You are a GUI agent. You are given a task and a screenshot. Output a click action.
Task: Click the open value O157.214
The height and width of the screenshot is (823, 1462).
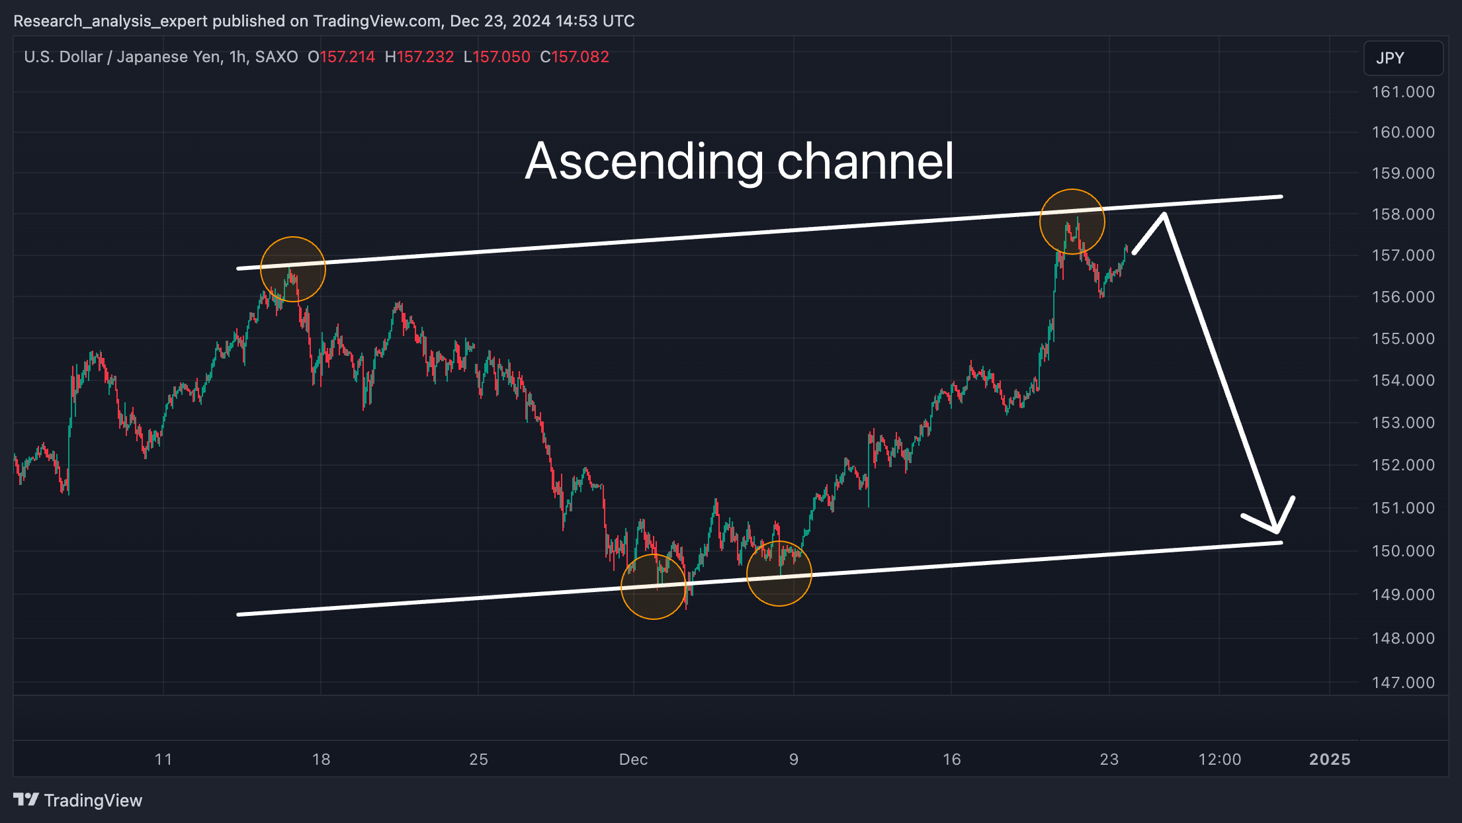coord(341,57)
